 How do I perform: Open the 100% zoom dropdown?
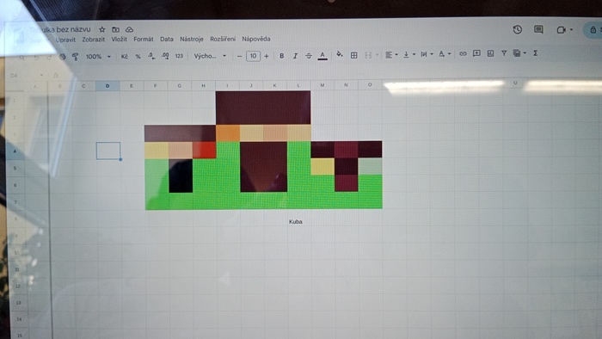point(98,57)
